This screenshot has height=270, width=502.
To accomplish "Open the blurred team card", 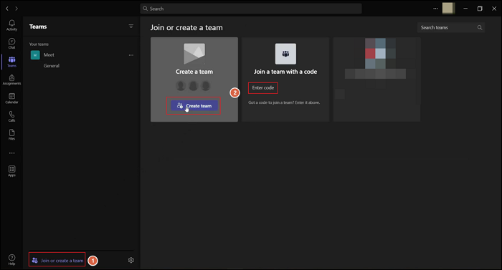I will (x=376, y=79).
